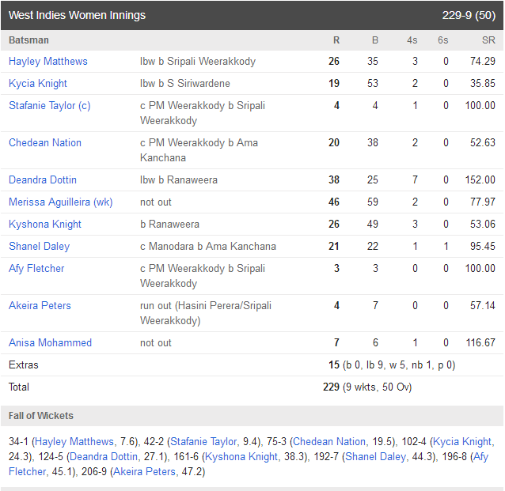Go to Afy Fletcher profile from scorecard
The width and height of the screenshot is (505, 491).
(x=36, y=268)
